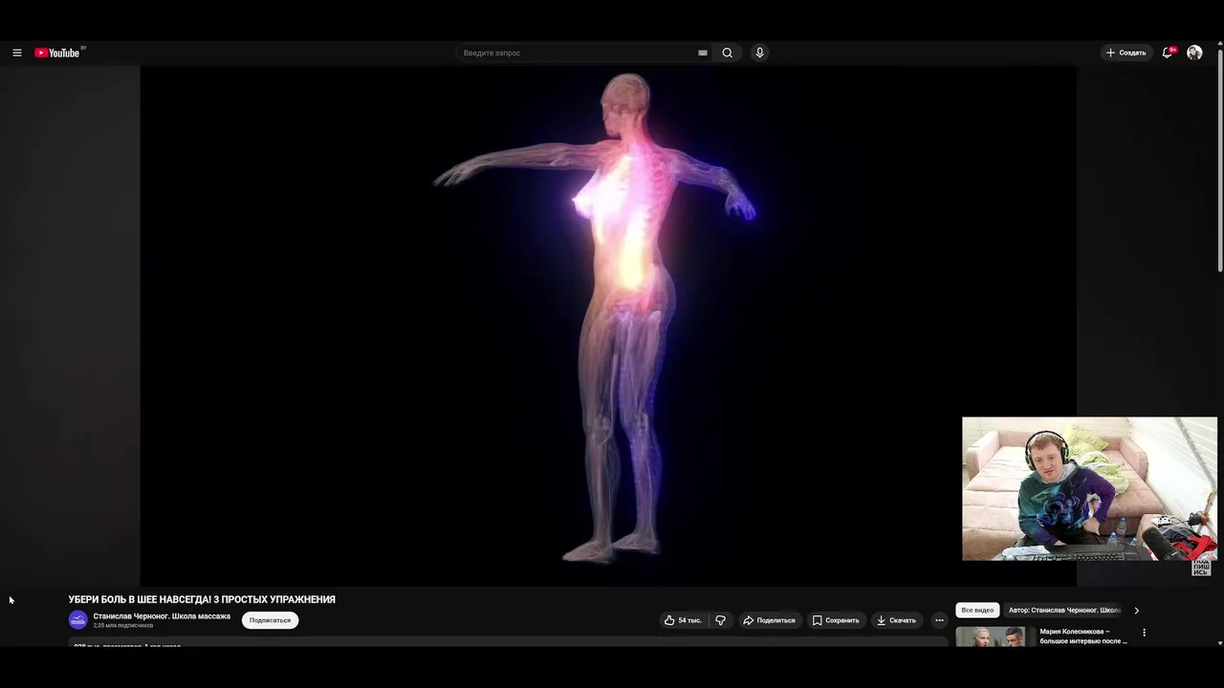Open the hamburger guide menu

[x=17, y=53]
